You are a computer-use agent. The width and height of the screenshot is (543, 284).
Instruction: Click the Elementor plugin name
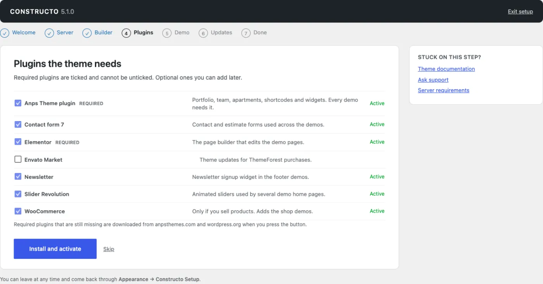coord(38,142)
